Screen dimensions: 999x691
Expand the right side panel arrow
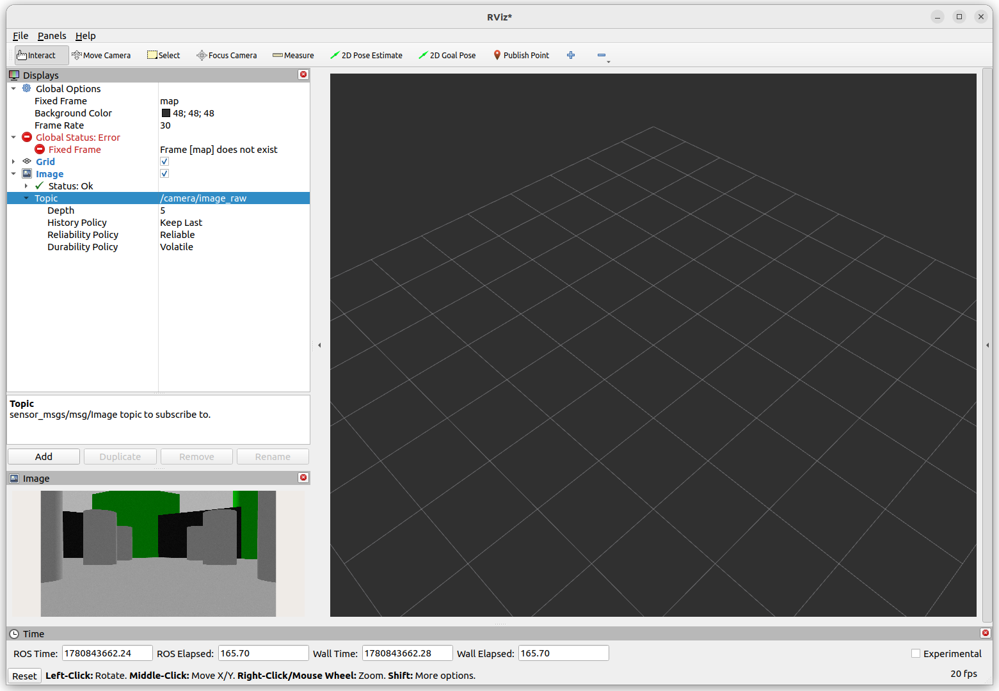point(987,345)
